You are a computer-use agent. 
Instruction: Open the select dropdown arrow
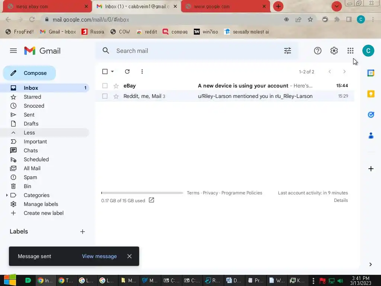pyautogui.click(x=112, y=71)
